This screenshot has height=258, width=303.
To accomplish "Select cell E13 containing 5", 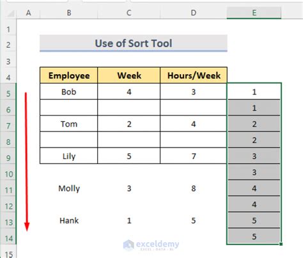I will click(254, 220).
